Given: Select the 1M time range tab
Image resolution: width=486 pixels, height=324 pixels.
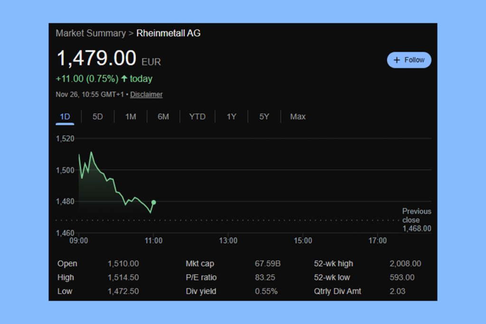Looking at the screenshot, I should click(x=131, y=116).
